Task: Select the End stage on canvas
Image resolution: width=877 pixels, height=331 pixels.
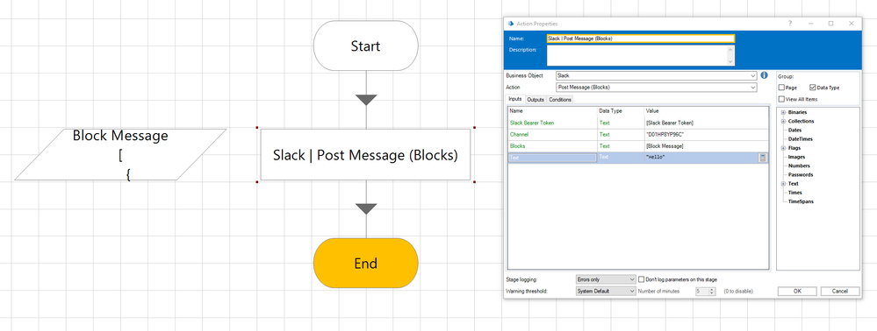Action: point(366,263)
